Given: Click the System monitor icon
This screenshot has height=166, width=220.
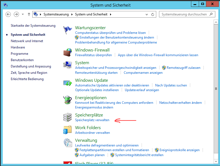Looking at the screenshot, I should pos(67,65).
